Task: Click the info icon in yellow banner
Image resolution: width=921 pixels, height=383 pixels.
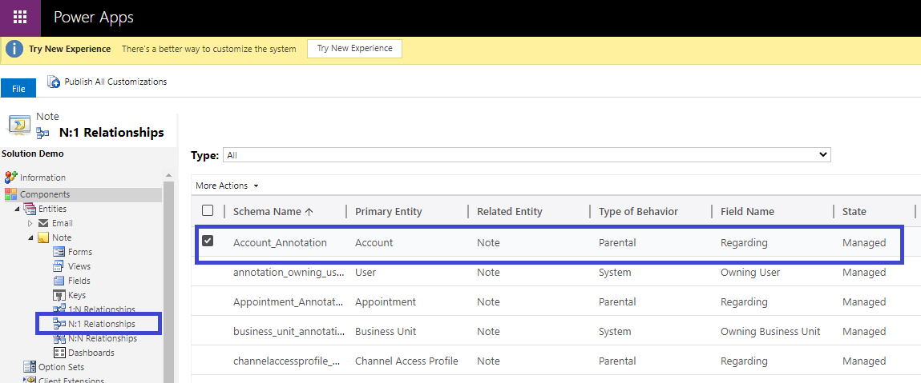Action: point(14,50)
